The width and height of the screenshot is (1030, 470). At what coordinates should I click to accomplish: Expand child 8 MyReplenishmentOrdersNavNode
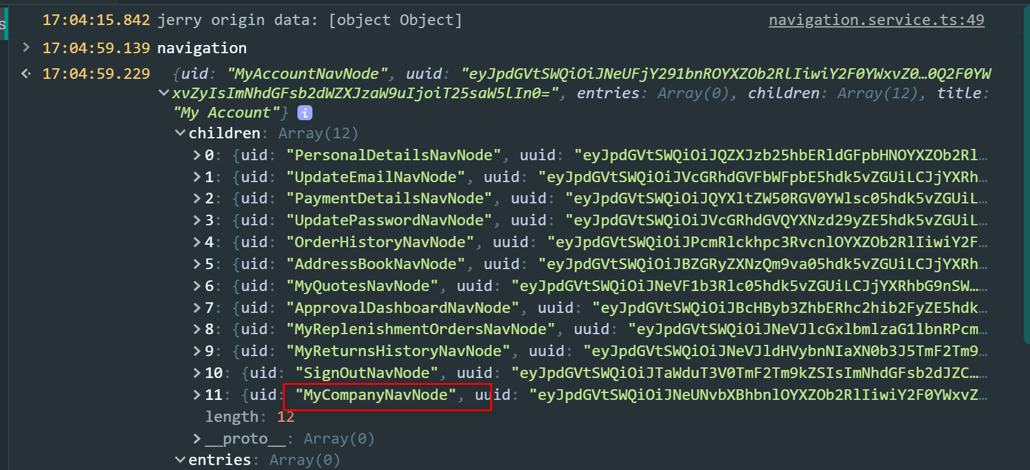pyautogui.click(x=197, y=329)
